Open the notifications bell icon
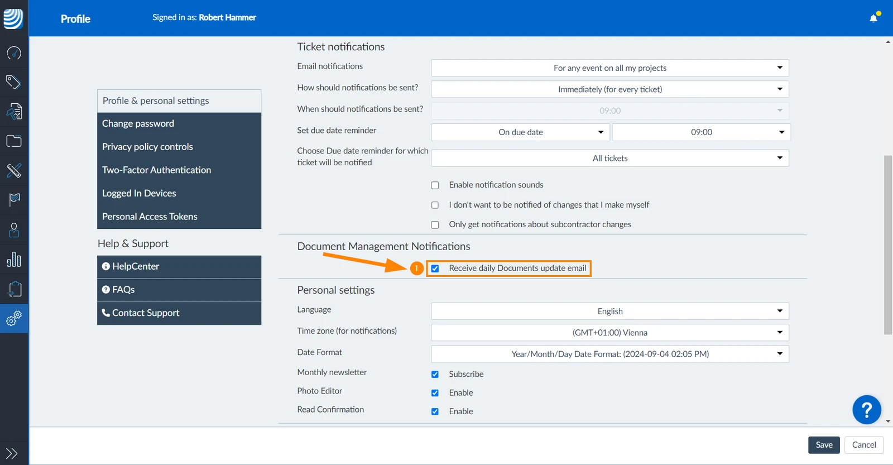 (x=873, y=18)
